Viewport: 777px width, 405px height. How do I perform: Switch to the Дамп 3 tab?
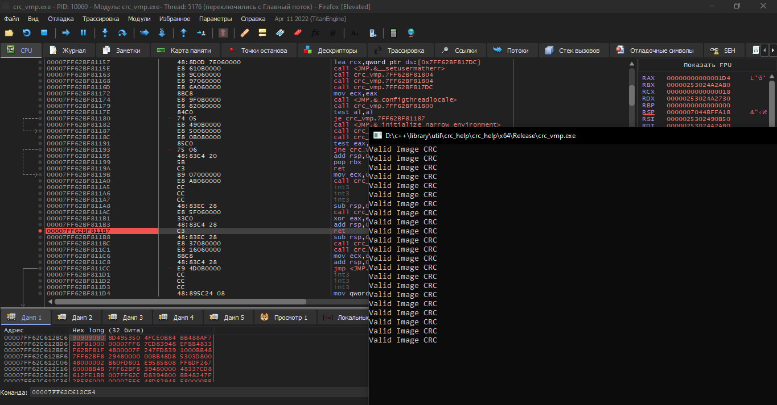click(x=127, y=317)
